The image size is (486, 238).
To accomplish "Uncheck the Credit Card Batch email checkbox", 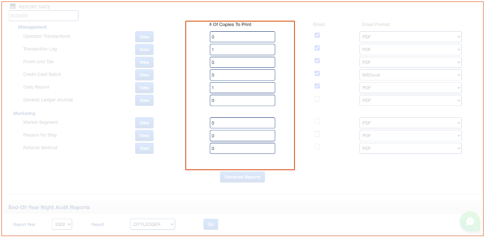I will pos(317,74).
